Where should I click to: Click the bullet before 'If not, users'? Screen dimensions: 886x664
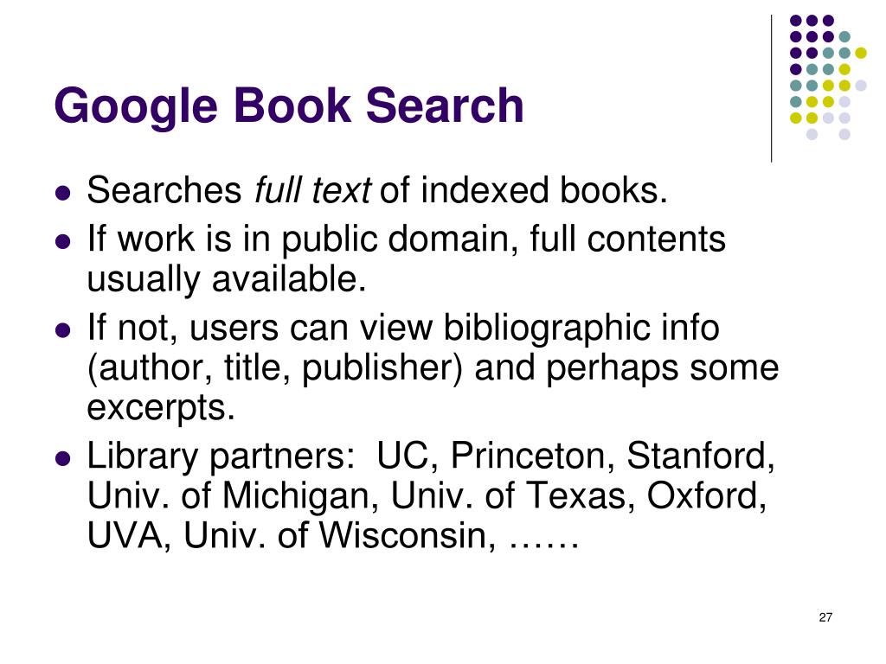[63, 329]
